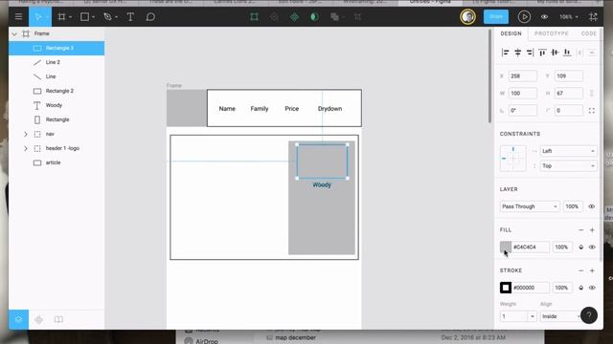Open the main hamburger menu
613x344 pixels.
(x=18, y=17)
